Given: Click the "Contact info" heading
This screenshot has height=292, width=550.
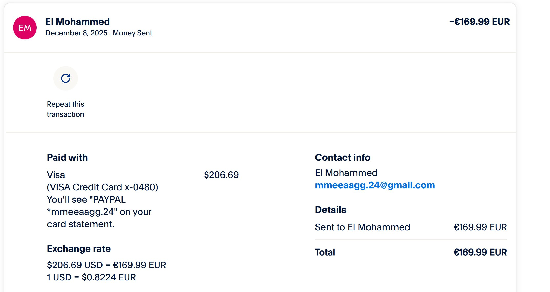Looking at the screenshot, I should (x=343, y=158).
